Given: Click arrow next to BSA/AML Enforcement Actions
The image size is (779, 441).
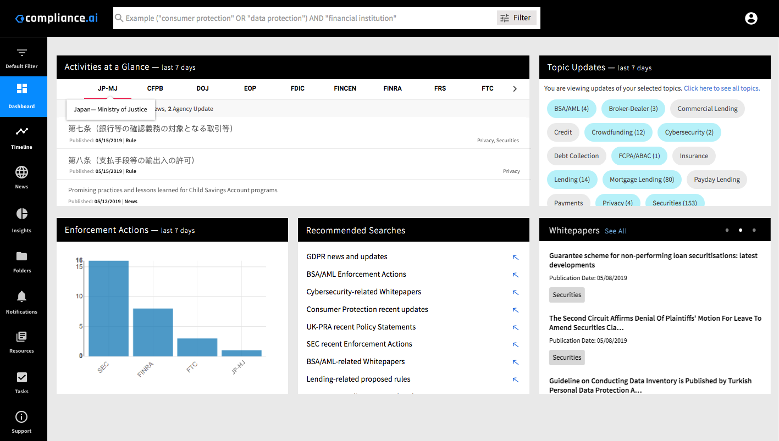Looking at the screenshot, I should tap(516, 275).
